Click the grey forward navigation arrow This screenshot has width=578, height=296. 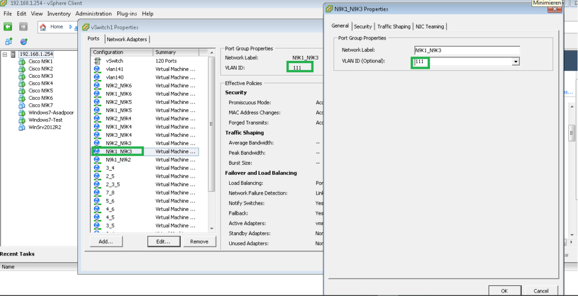coord(23,27)
